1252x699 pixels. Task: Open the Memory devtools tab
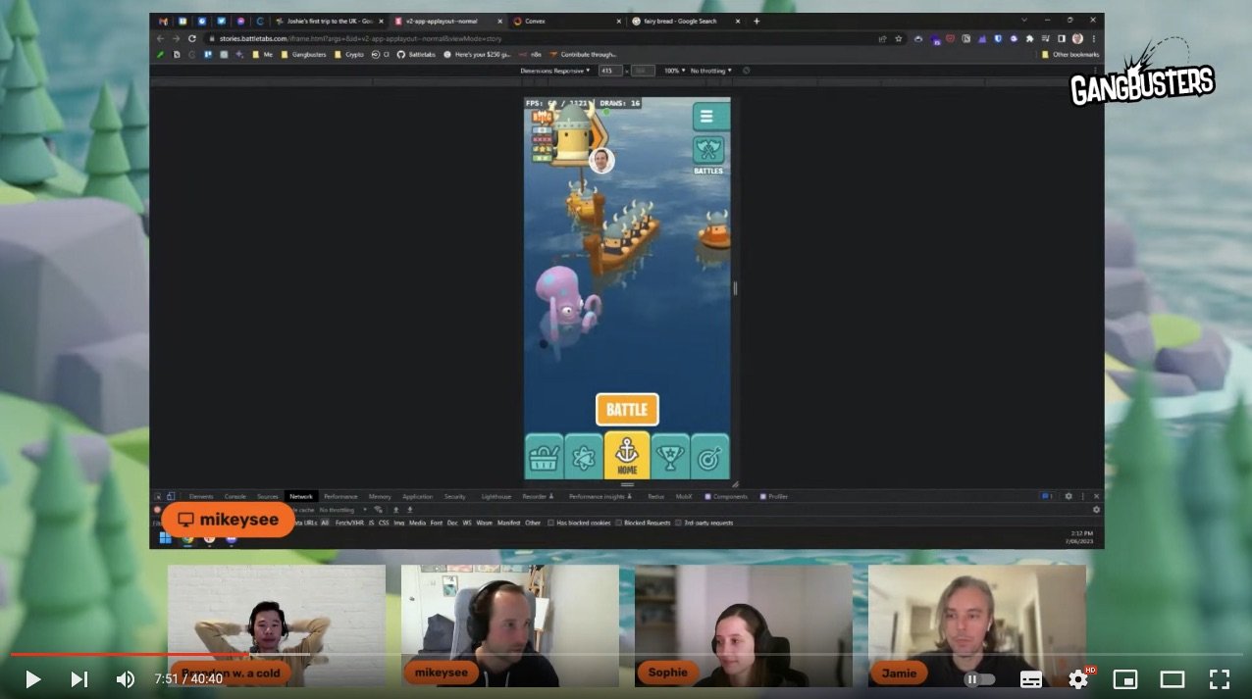point(380,496)
